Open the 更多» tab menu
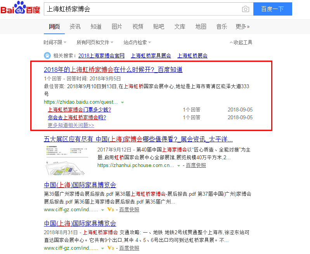Image resolution: width=310 pixels, height=254 pixels. coord(242,26)
